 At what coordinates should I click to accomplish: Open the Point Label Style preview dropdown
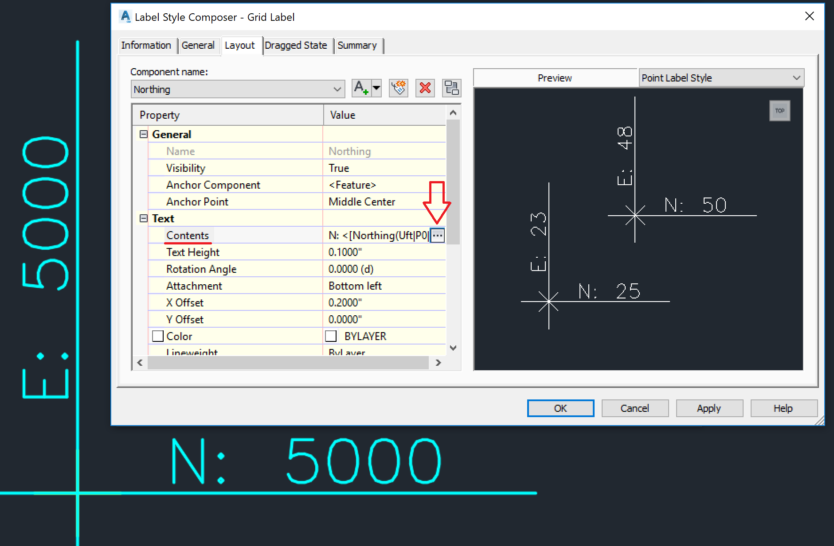click(x=796, y=77)
